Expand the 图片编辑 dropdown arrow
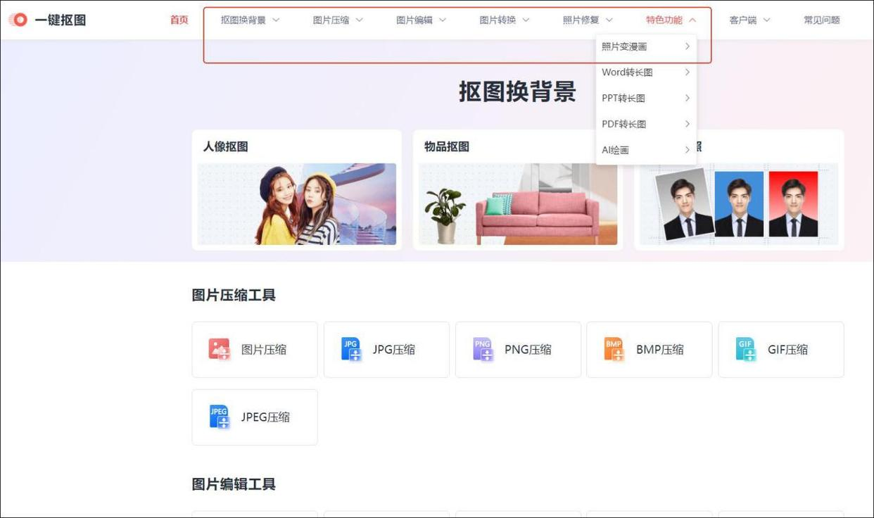The image size is (874, 518). pyautogui.click(x=443, y=20)
